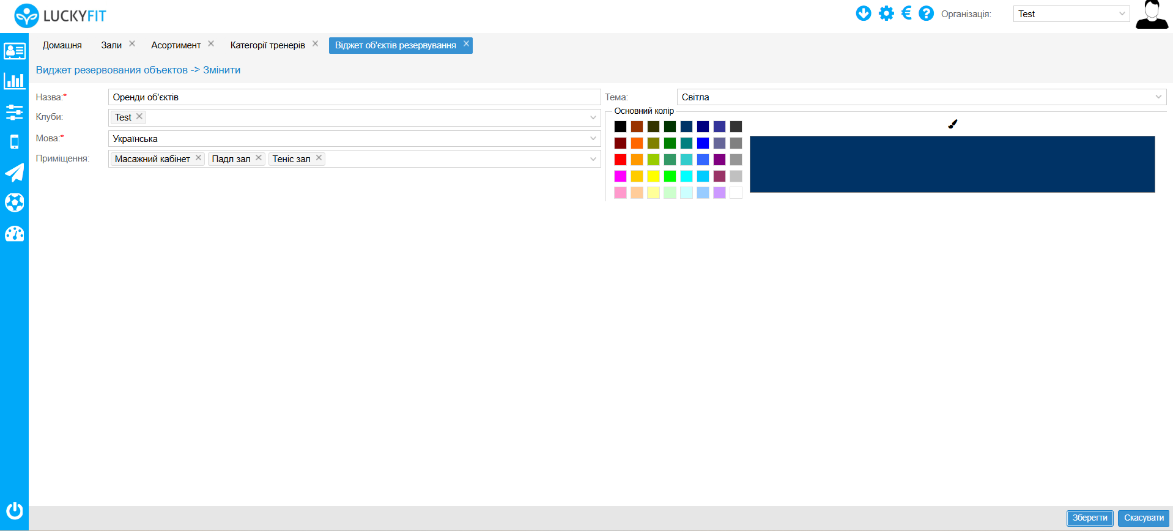The image size is (1173, 531).
Task: Open the mobile phone sidebar icon
Action: [14, 142]
